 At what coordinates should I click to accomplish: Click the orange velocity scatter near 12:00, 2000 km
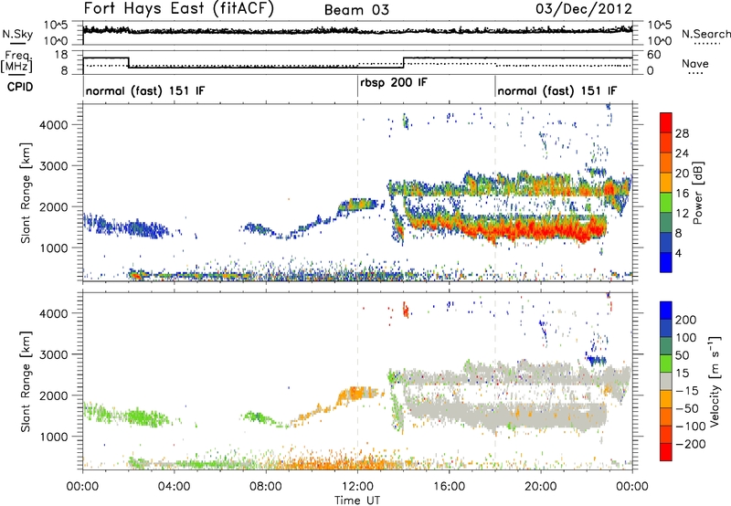356,394
